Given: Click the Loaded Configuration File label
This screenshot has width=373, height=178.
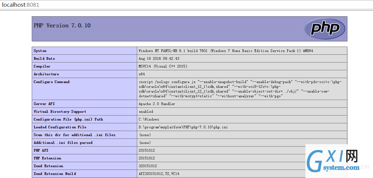Looking at the screenshot, I should tap(60, 127).
